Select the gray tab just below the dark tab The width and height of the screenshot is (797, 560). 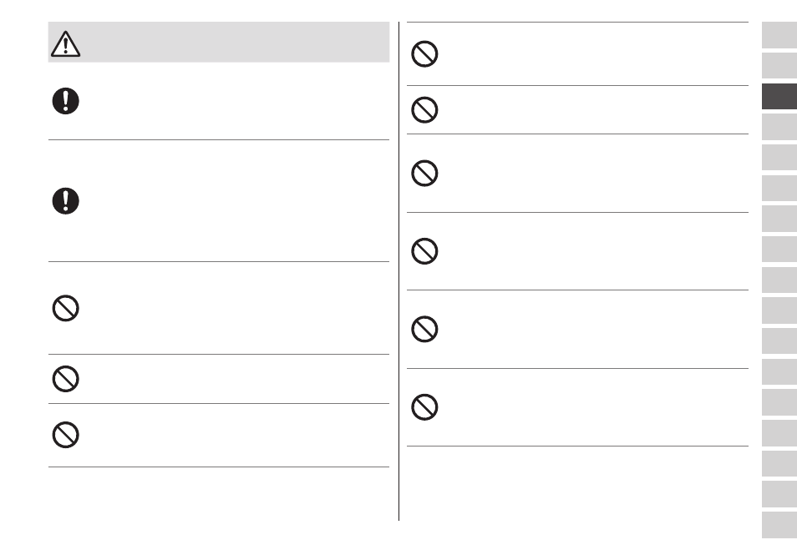(x=779, y=127)
